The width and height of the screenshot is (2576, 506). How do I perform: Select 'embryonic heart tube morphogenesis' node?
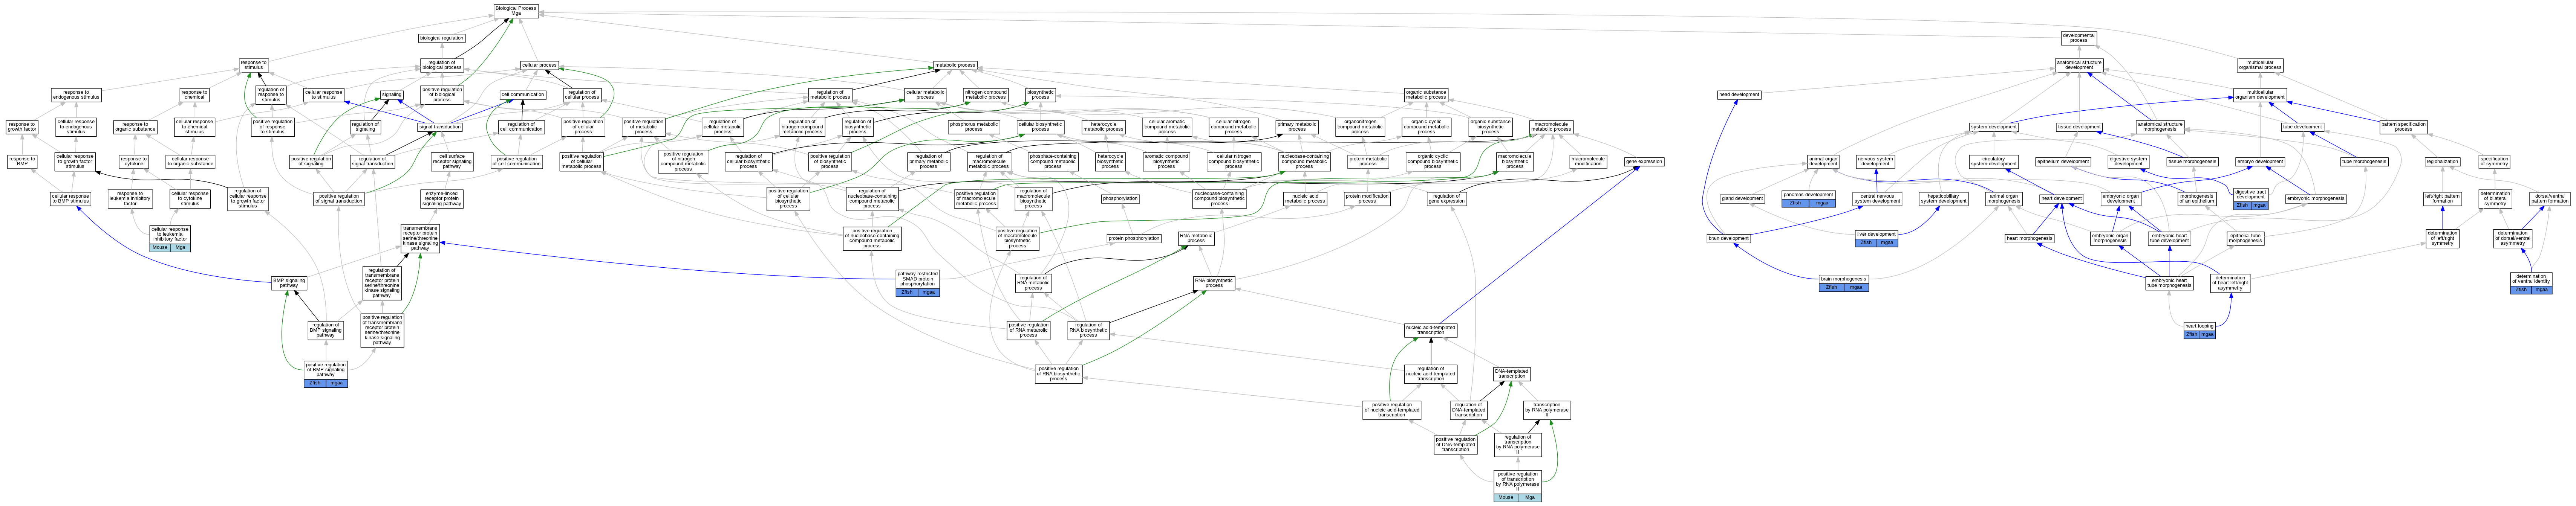click(x=2169, y=283)
